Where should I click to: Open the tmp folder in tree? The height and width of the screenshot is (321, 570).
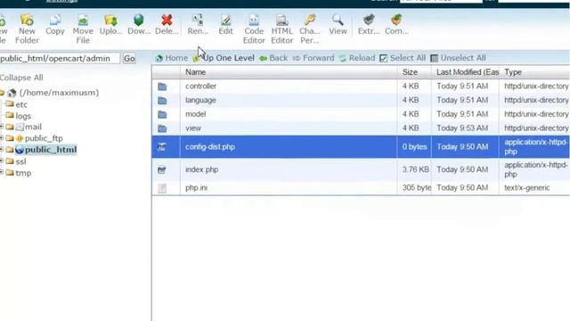[x=23, y=173]
